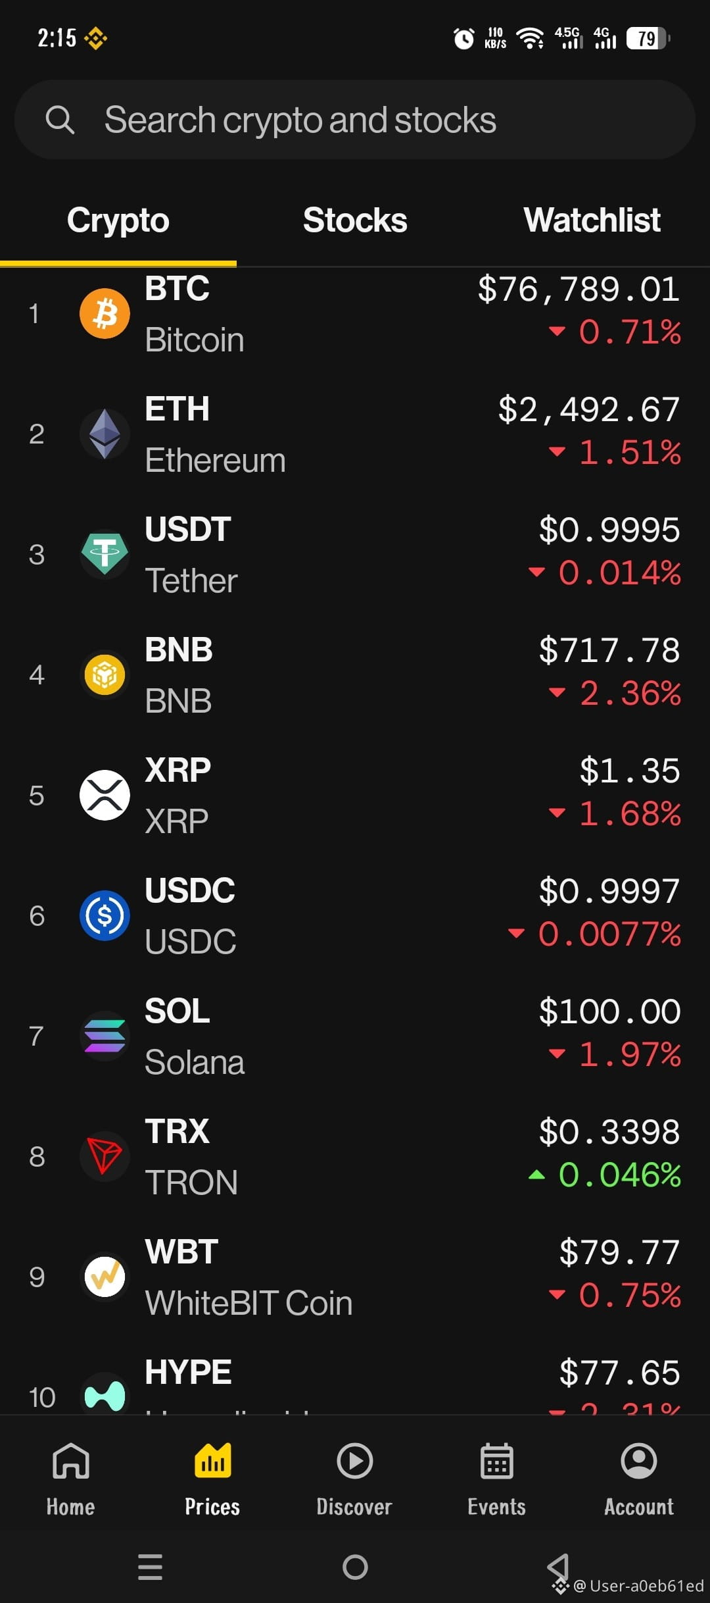Image resolution: width=710 pixels, height=1603 pixels.
Task: Switch to the Watchlist tab
Action: 592,220
